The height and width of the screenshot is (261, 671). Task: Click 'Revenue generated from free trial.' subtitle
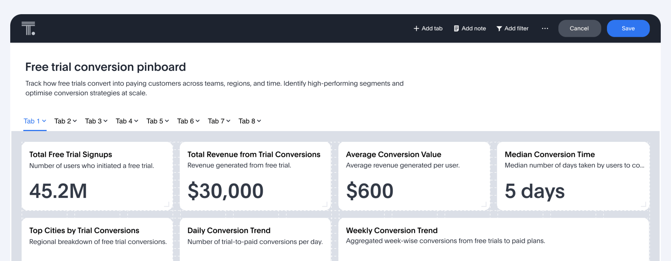[x=239, y=165]
